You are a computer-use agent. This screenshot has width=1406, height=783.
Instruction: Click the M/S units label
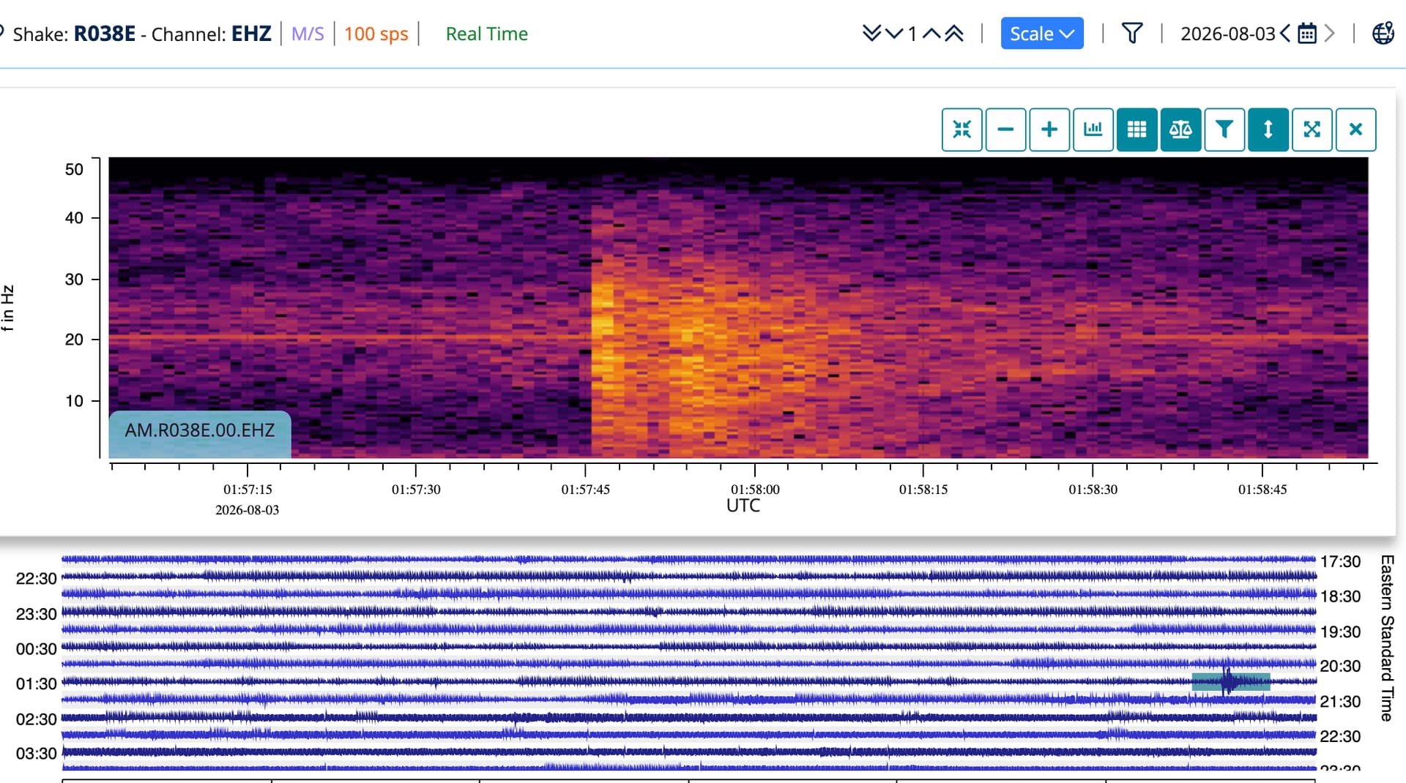point(308,34)
